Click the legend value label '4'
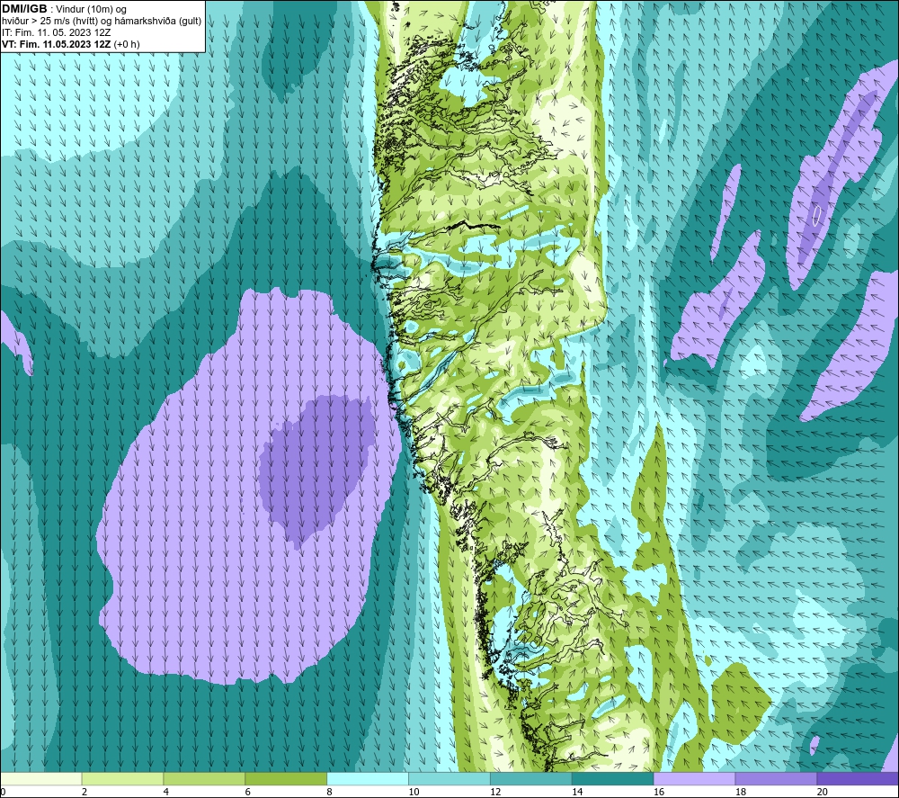The height and width of the screenshot is (798, 899). tap(166, 792)
